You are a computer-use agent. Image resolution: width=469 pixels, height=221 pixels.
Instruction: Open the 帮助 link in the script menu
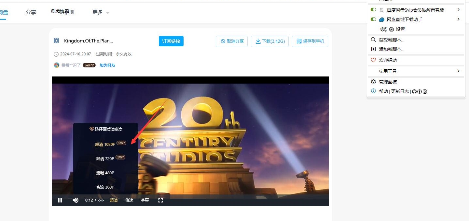(x=383, y=91)
